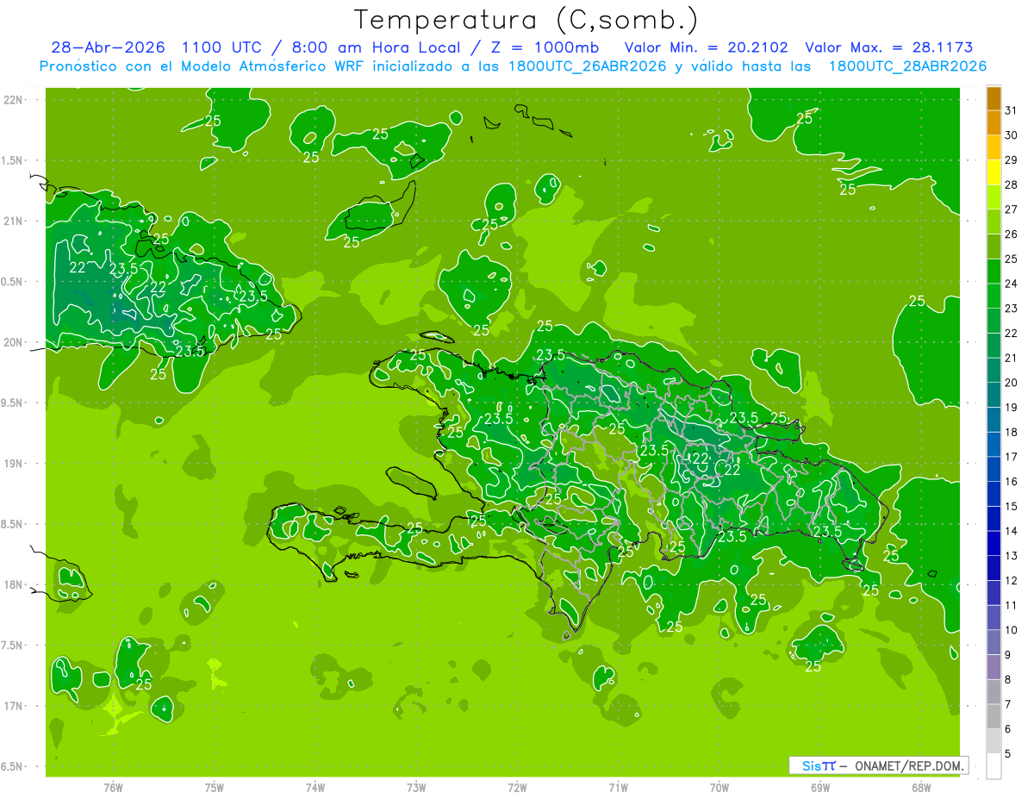Click the Valor Max. = 28.1173 text
The height and width of the screenshot is (799, 1034).
[888, 47]
